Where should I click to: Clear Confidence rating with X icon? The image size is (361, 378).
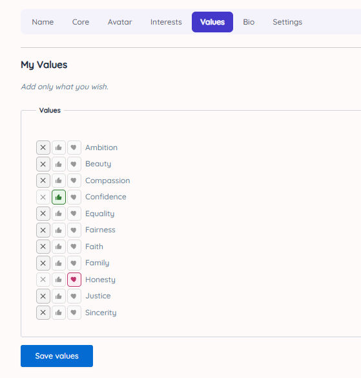43,197
